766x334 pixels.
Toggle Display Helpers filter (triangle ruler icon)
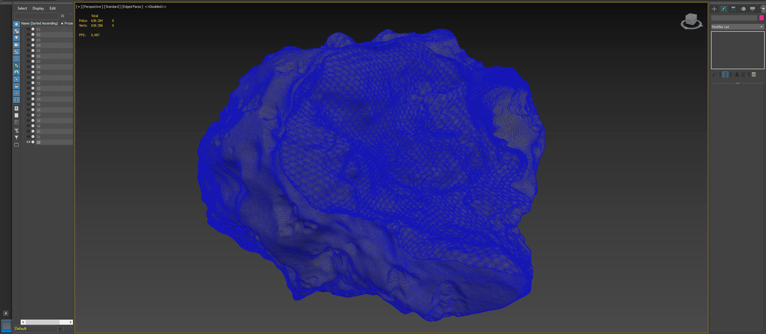click(16, 52)
